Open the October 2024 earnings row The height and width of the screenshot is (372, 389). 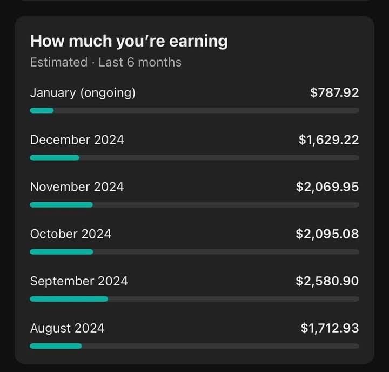pos(194,241)
